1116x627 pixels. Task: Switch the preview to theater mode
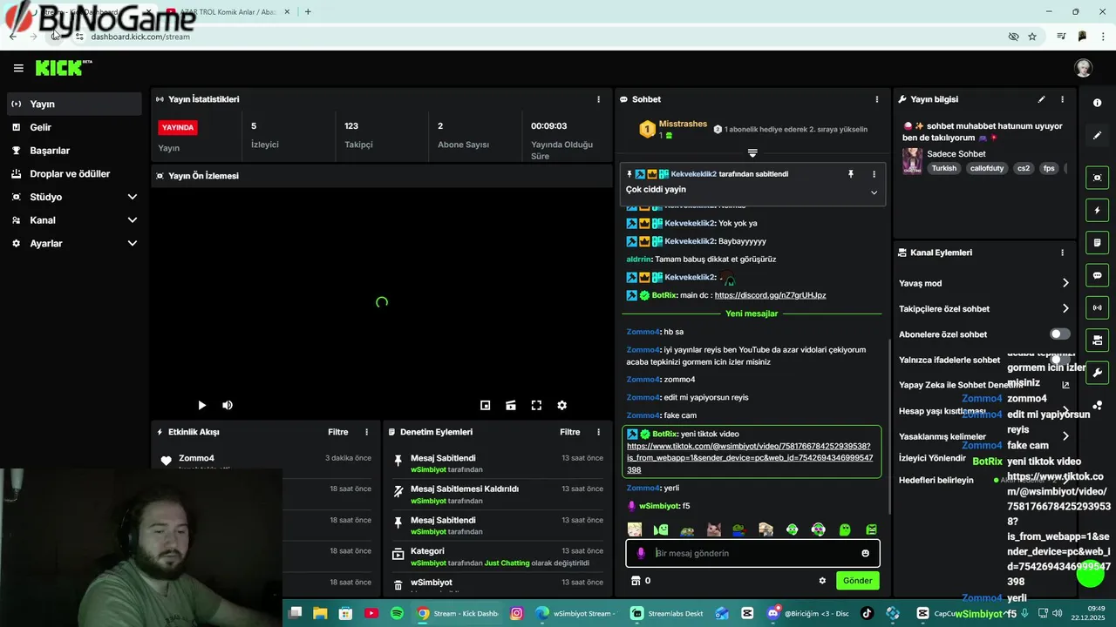pos(511,405)
